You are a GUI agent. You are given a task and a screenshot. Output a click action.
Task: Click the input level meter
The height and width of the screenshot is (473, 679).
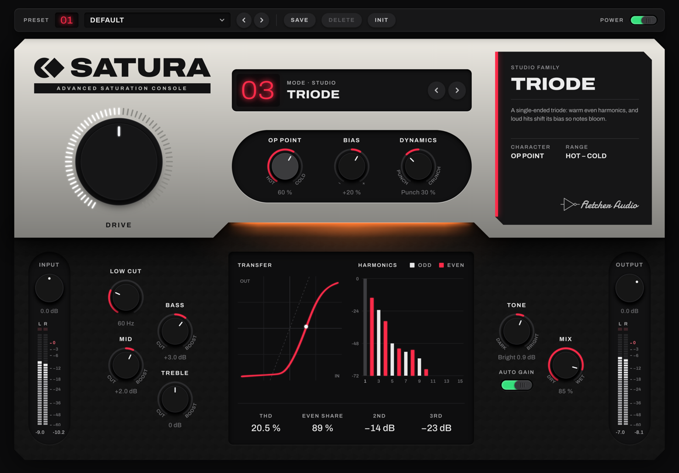point(42,376)
